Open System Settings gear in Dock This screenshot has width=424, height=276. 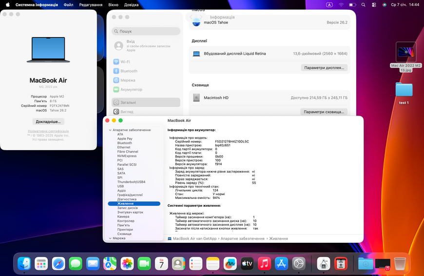pos(299,263)
